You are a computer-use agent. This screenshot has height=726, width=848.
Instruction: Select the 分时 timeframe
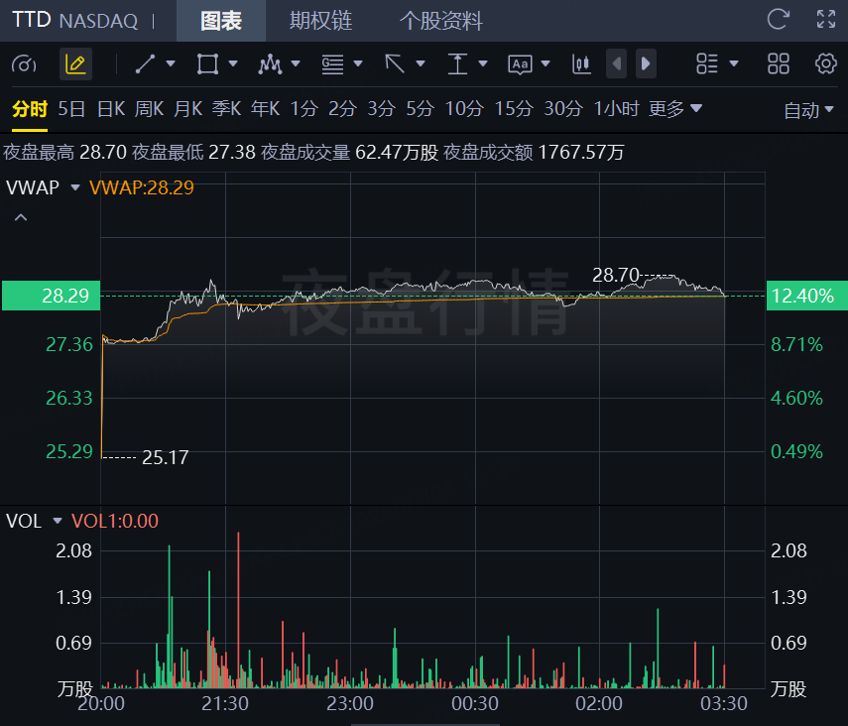tap(30, 109)
